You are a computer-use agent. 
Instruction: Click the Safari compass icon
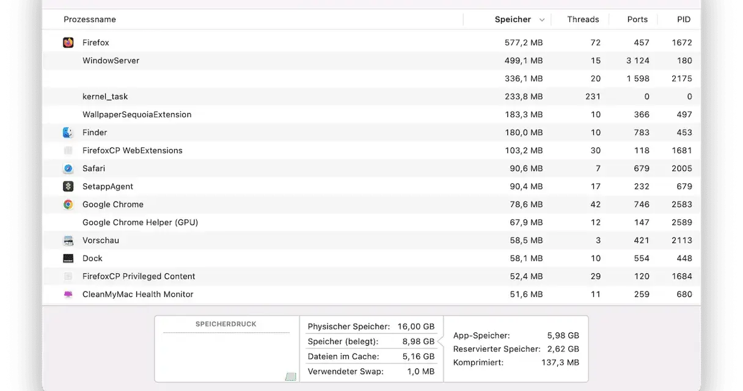coord(68,169)
